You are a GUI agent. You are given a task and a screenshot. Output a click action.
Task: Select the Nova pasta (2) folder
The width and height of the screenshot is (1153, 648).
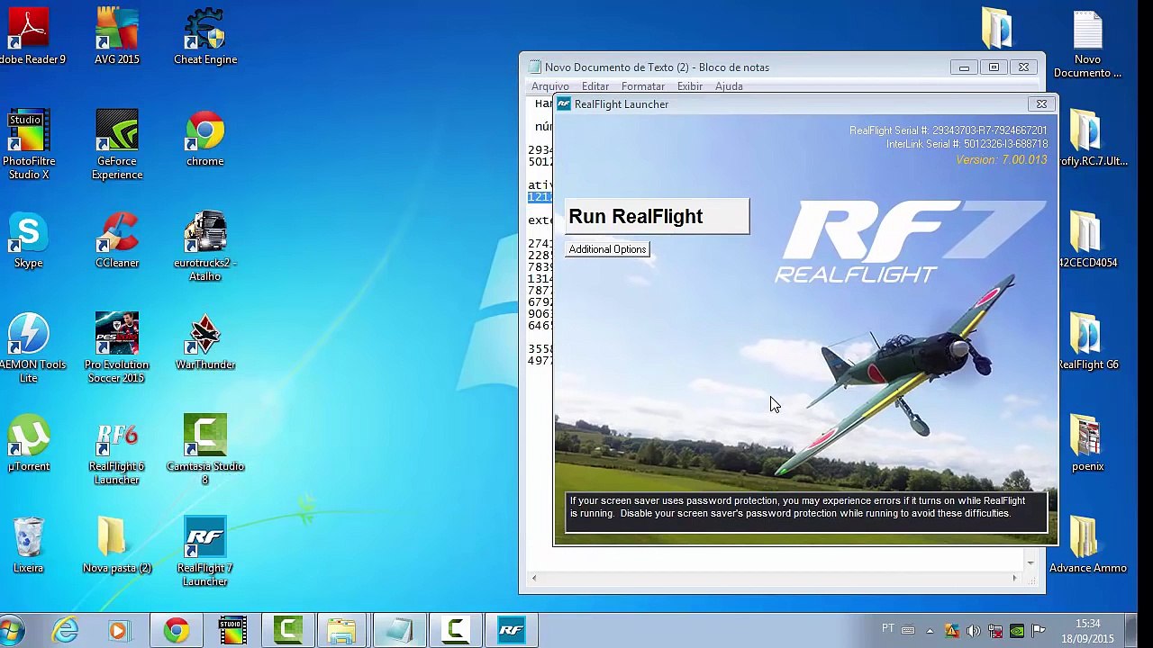tap(117, 546)
